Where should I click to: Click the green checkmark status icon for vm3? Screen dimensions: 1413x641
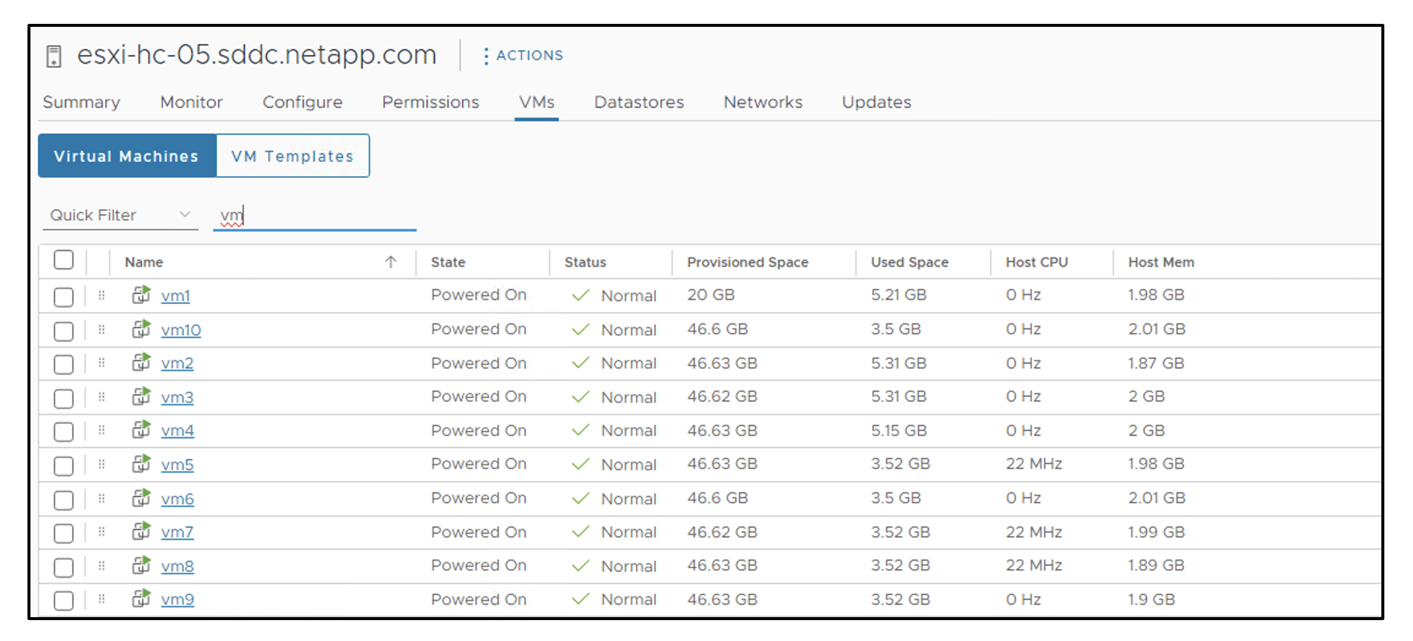580,397
